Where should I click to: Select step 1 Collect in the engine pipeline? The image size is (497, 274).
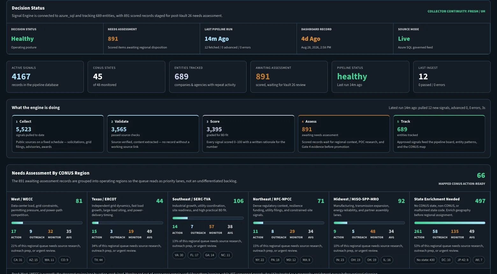coord(58,134)
